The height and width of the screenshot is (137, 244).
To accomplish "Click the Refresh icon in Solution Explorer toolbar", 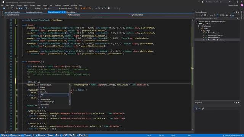I will [218, 15].
